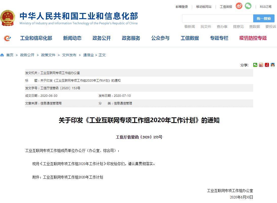Image resolution: width=277 pixels, height=203 pixels.
Task: Go to 政策文件 in breadcrumb
Action: [48, 55]
